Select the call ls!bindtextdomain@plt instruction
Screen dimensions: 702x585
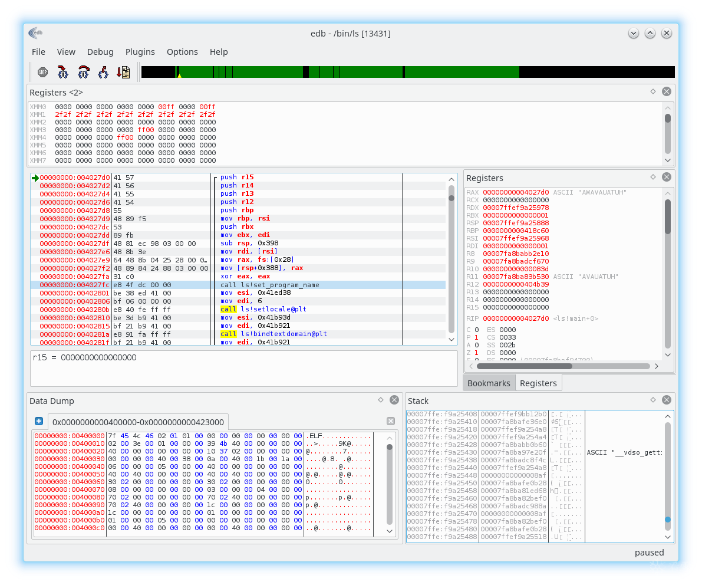[273, 334]
